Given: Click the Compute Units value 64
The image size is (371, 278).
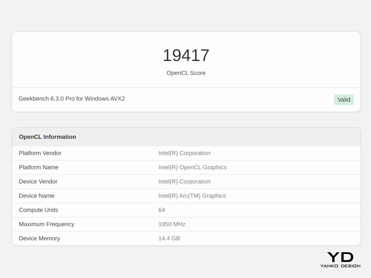Looking at the screenshot, I should point(161,210).
